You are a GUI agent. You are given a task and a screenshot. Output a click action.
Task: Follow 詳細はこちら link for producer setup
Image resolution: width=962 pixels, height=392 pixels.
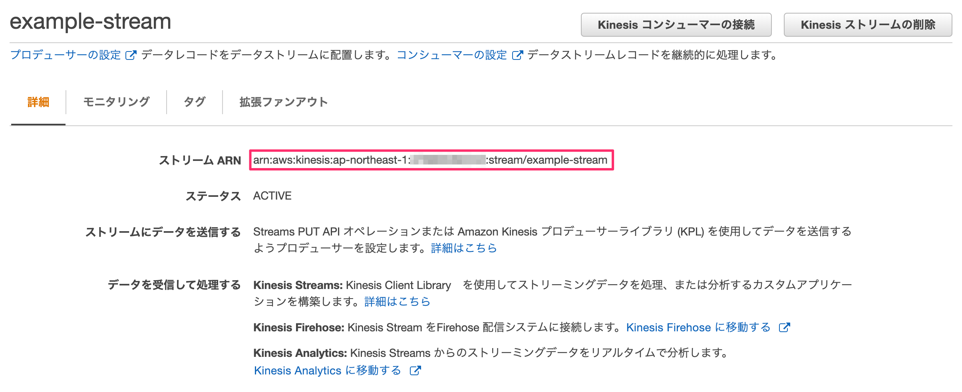464,248
